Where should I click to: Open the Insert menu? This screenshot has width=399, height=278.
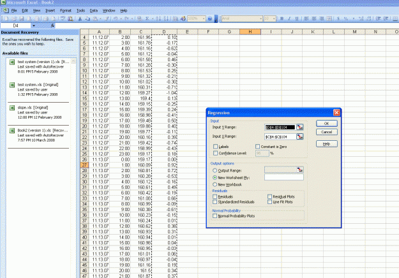[50, 10]
